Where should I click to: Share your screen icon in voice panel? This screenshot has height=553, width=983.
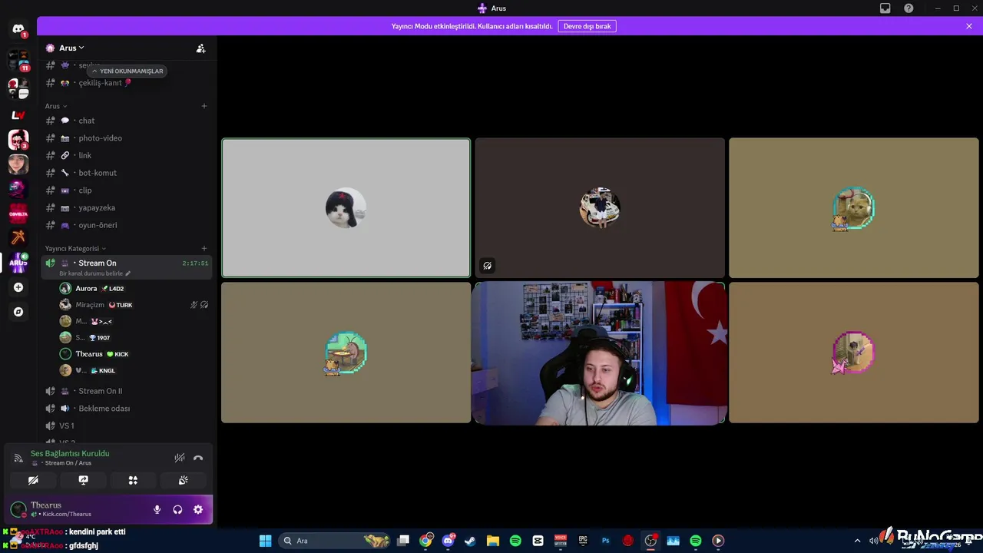(x=83, y=480)
